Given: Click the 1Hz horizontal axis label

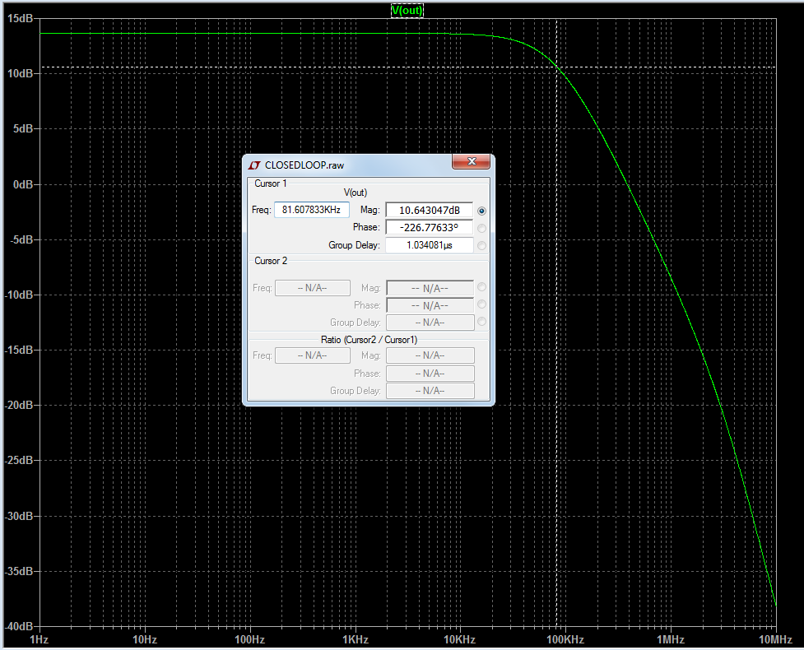Looking at the screenshot, I should click(40, 639).
